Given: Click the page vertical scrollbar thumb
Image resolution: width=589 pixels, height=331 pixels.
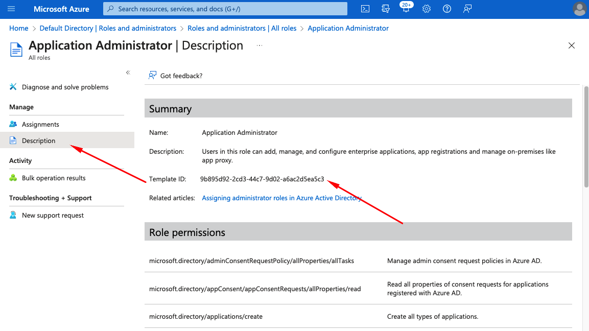Looking at the screenshot, I should click(x=586, y=137).
